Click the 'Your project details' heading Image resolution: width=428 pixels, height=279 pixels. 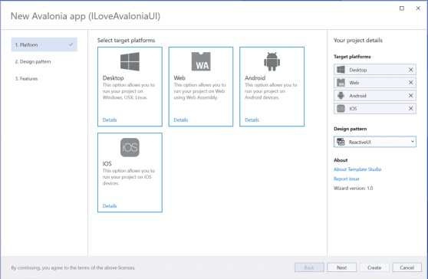pyautogui.click(x=358, y=41)
